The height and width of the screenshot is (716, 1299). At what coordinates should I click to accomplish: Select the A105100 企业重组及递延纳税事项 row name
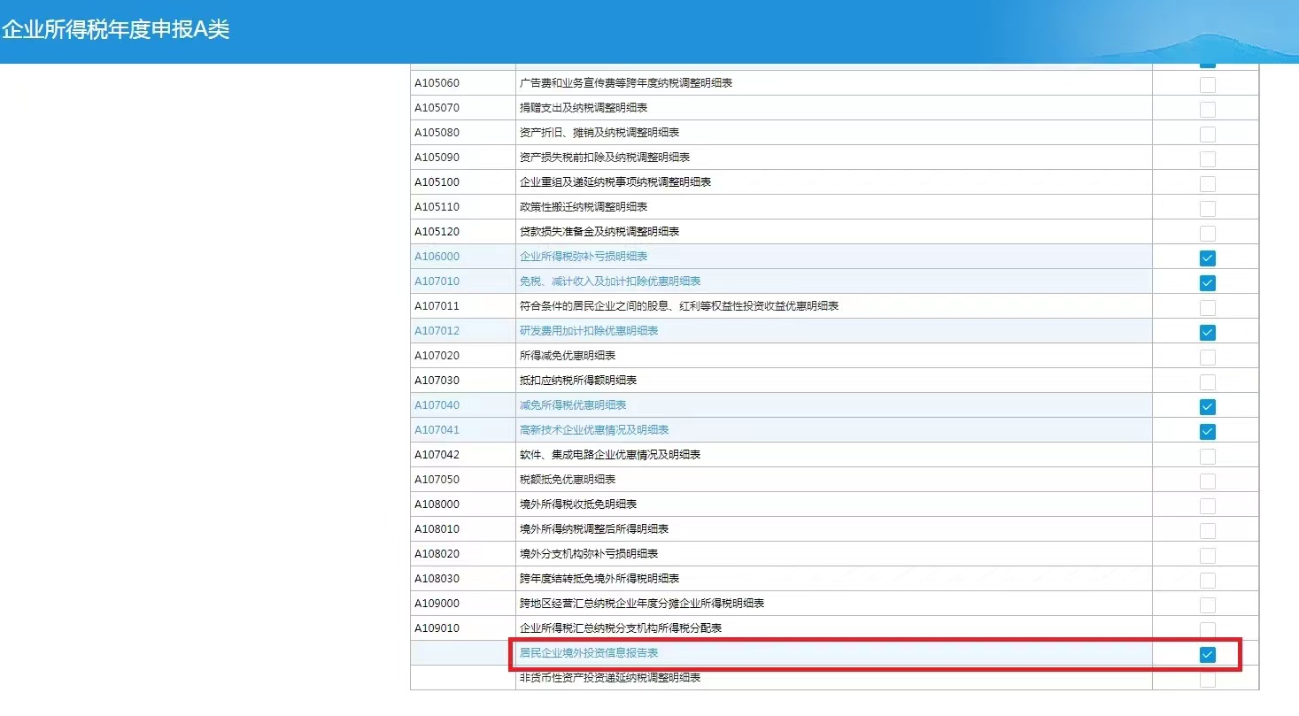point(615,182)
